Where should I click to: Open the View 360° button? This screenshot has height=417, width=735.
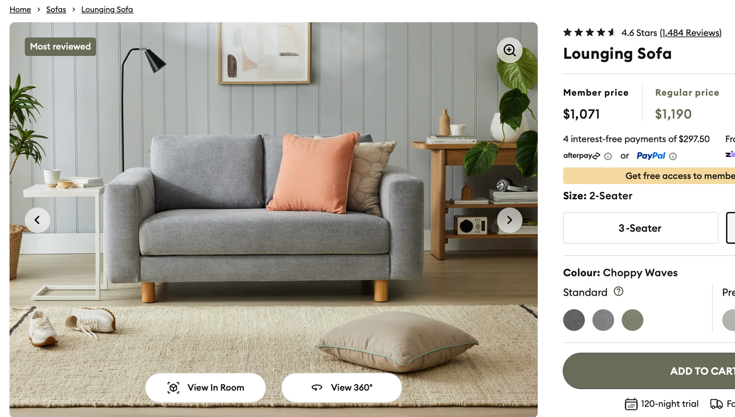click(x=342, y=388)
